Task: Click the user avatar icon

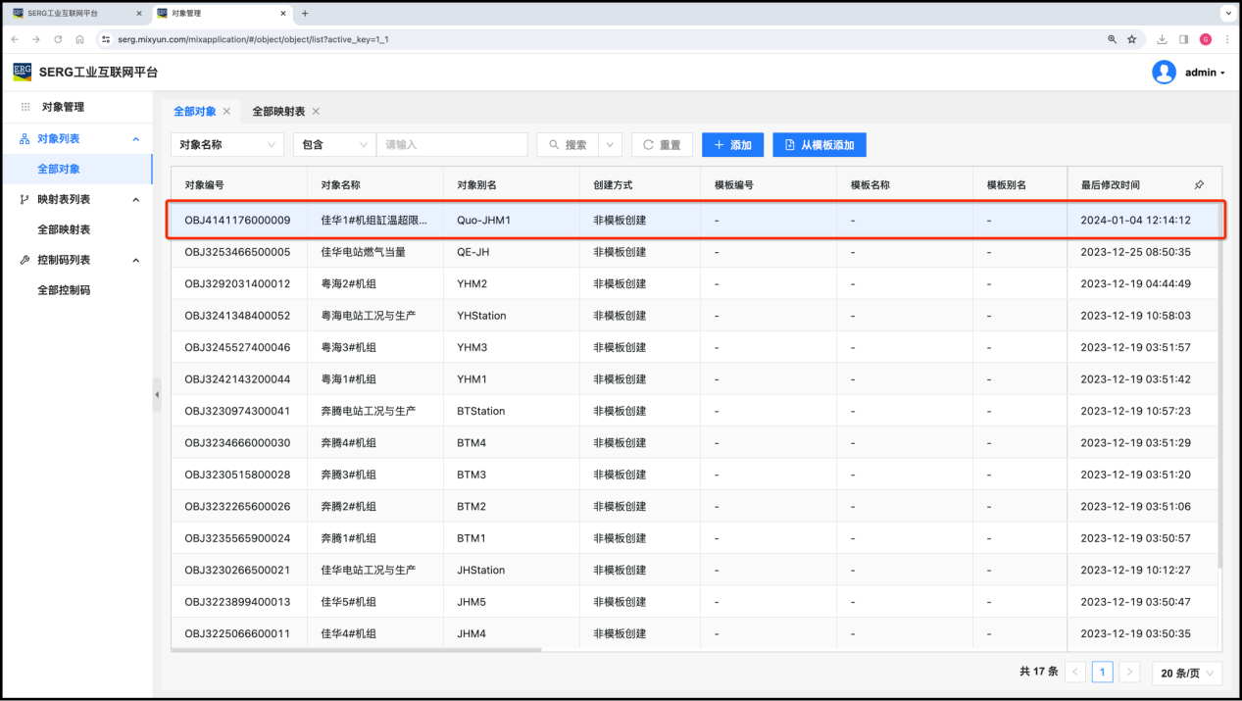Action: 1164,73
